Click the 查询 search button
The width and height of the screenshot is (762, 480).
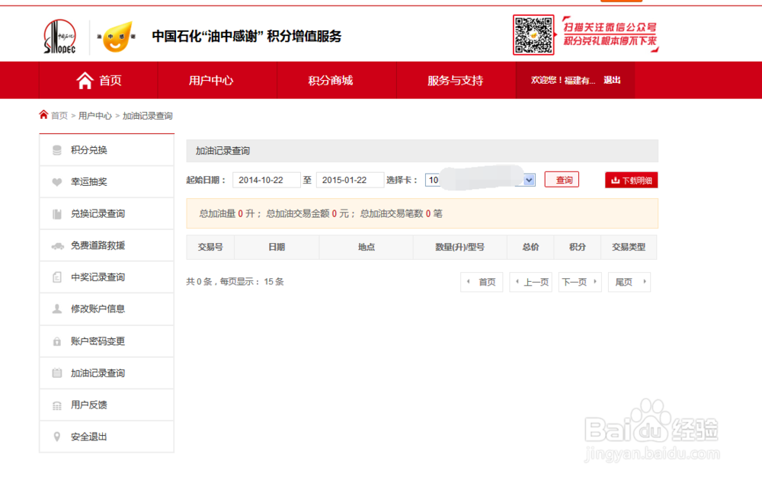pyautogui.click(x=562, y=180)
